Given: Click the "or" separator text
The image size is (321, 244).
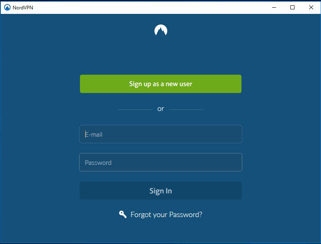Looking at the screenshot, I should tap(161, 109).
